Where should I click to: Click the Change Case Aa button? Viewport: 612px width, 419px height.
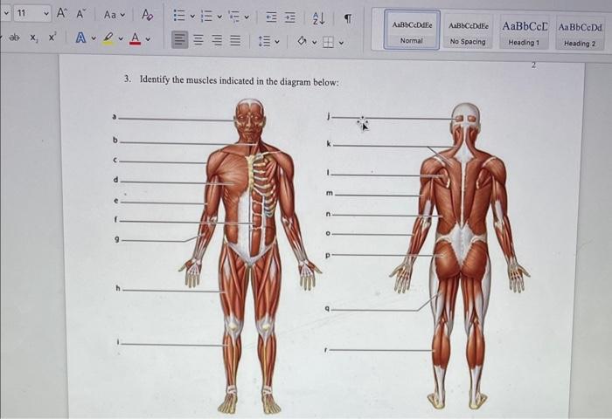[x=110, y=15]
